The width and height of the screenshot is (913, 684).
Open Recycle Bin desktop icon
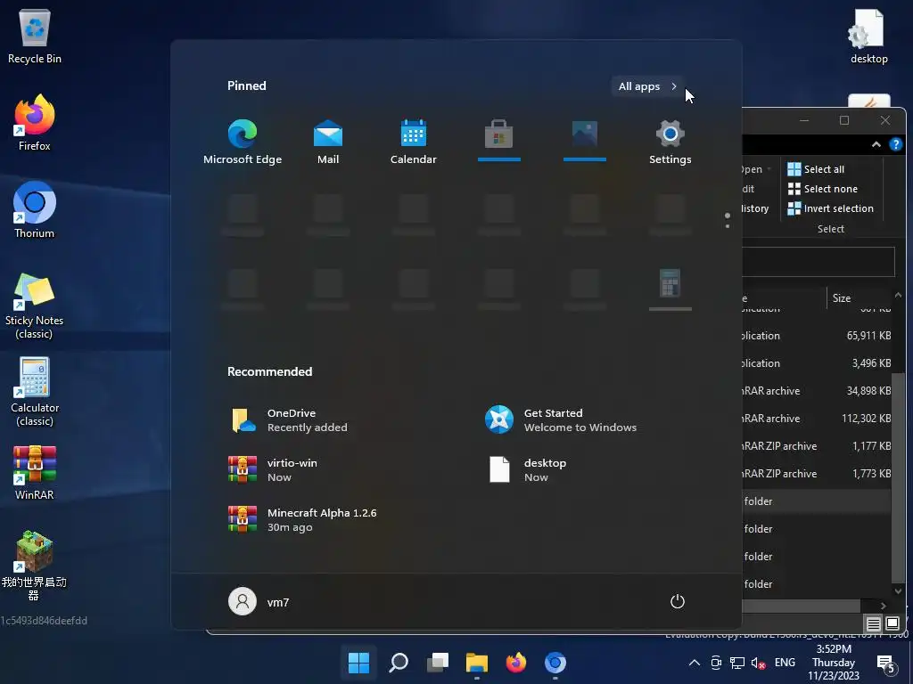[x=35, y=36]
